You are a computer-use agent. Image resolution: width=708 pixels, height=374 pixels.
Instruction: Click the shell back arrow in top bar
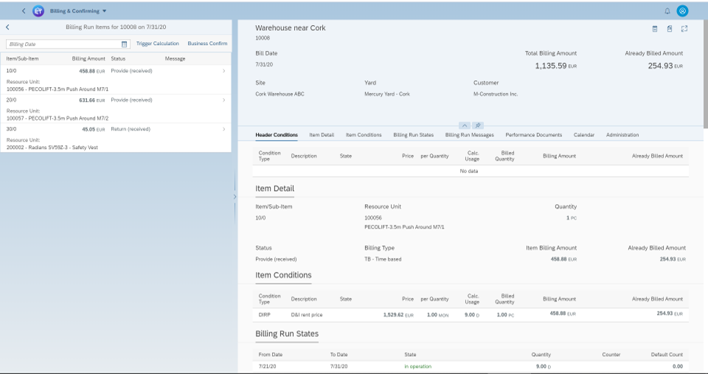(x=24, y=11)
